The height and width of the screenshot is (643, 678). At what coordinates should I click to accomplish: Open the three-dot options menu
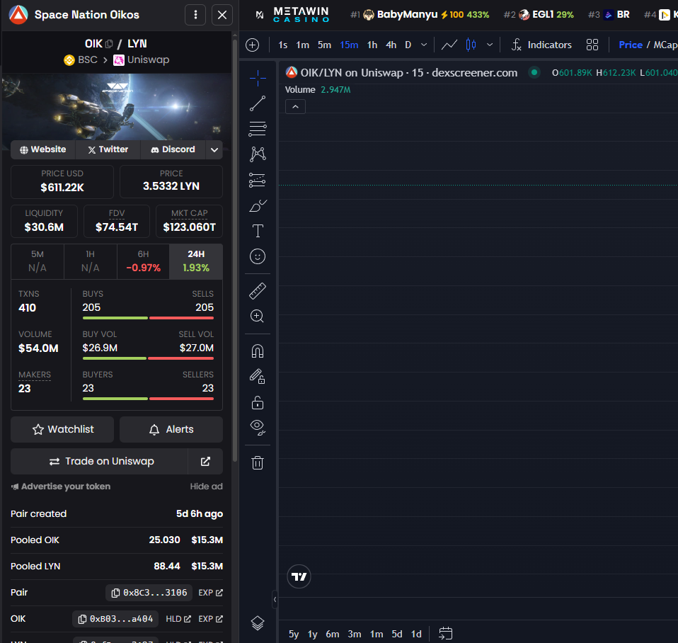(195, 15)
